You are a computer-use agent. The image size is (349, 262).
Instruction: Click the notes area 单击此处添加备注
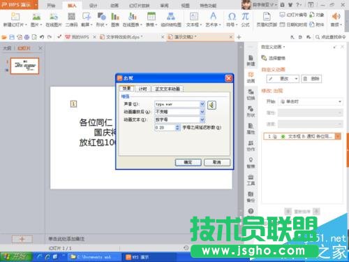click(66, 239)
